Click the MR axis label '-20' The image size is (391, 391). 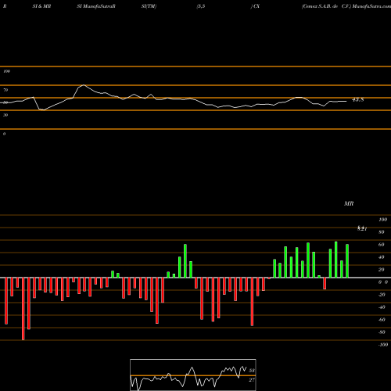click(x=382, y=295)
